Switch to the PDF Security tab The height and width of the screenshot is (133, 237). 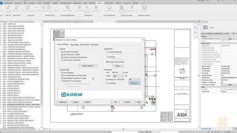point(84,45)
